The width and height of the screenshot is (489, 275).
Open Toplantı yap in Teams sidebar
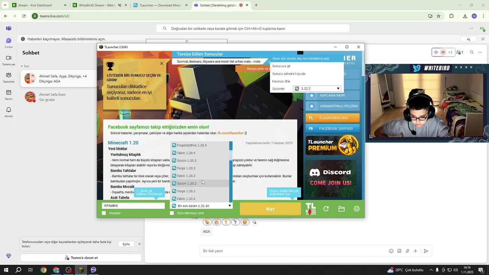pyautogui.click(x=8, y=60)
